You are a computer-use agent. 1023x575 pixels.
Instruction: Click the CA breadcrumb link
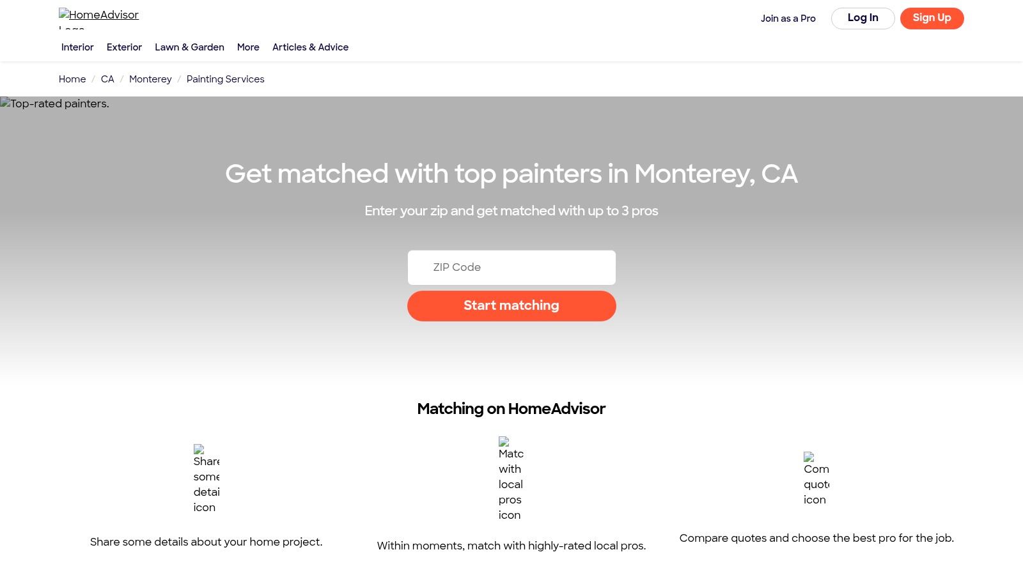point(107,79)
